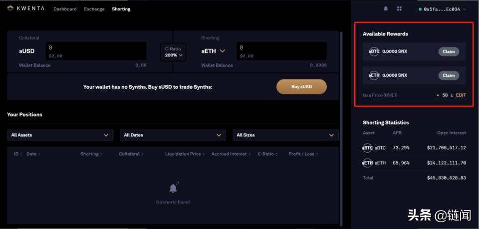Sort positions by Shorting column

(91, 154)
